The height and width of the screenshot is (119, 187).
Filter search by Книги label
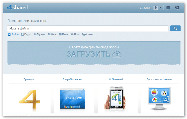[65, 34]
